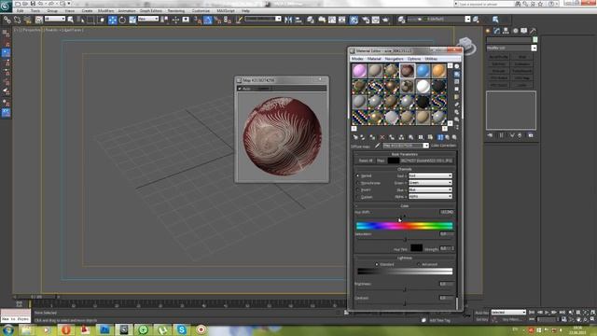The width and height of the screenshot is (597, 336).
Task: Click the Brightness slider track
Action: [404, 290]
